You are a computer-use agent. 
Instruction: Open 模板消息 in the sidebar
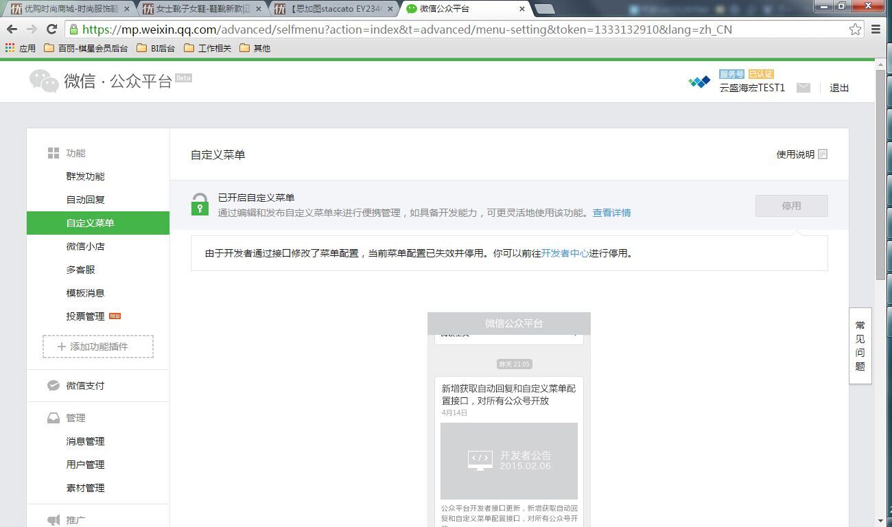pyautogui.click(x=86, y=293)
